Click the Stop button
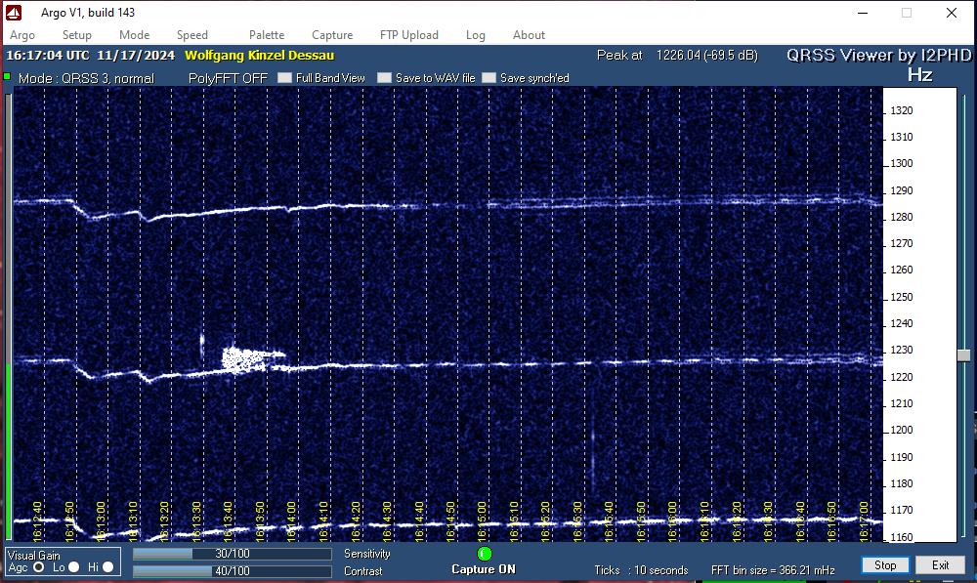The height and width of the screenshot is (583, 977). pyautogui.click(x=885, y=565)
